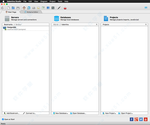Toggle the Open at Start checkbox

(3, 119)
